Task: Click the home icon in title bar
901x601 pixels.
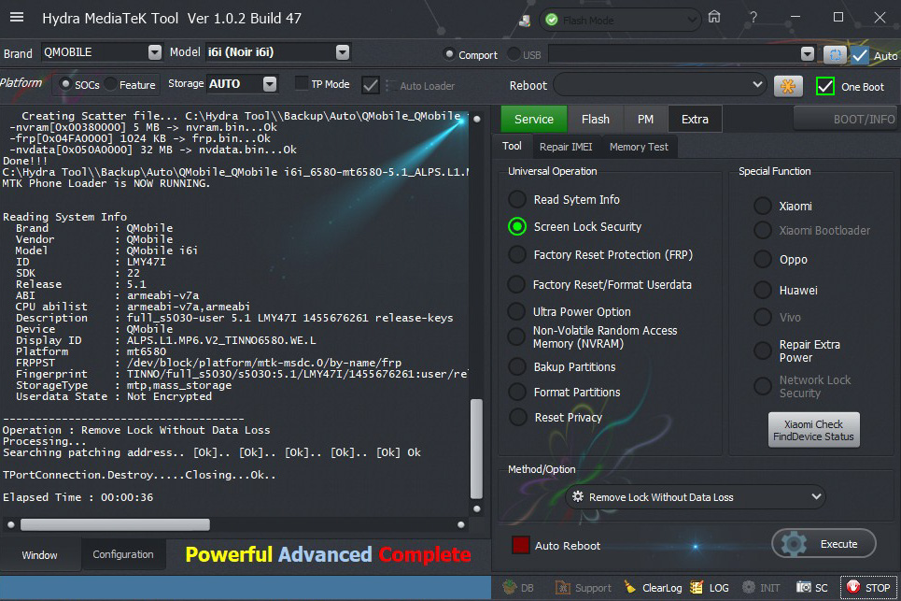Action: [714, 17]
